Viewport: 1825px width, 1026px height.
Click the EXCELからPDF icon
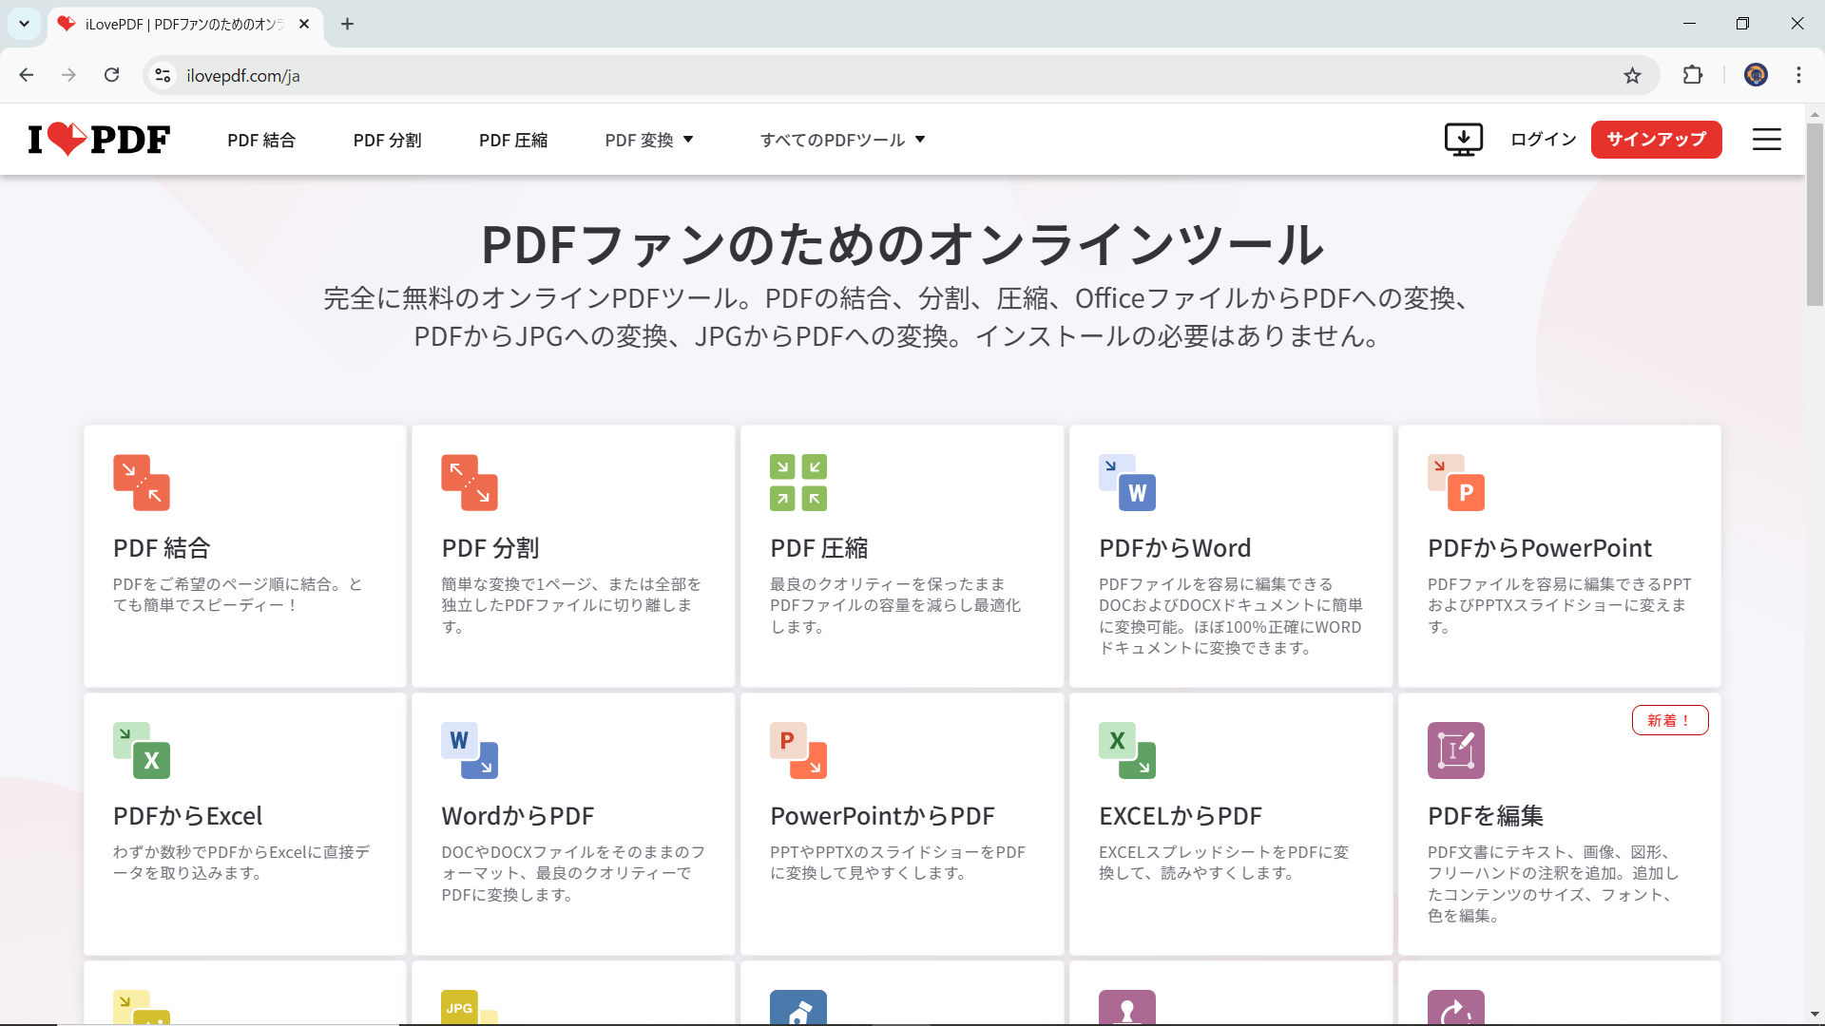point(1127,750)
